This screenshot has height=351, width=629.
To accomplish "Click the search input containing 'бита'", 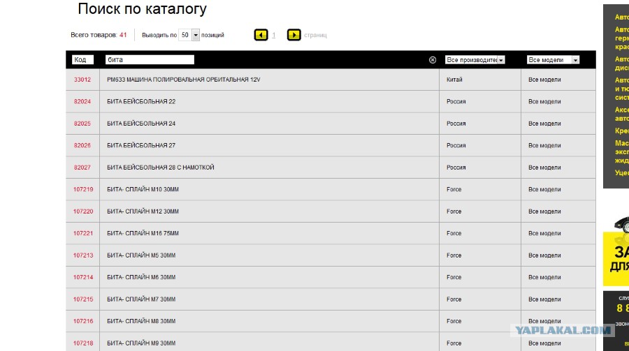I will pyautogui.click(x=150, y=60).
